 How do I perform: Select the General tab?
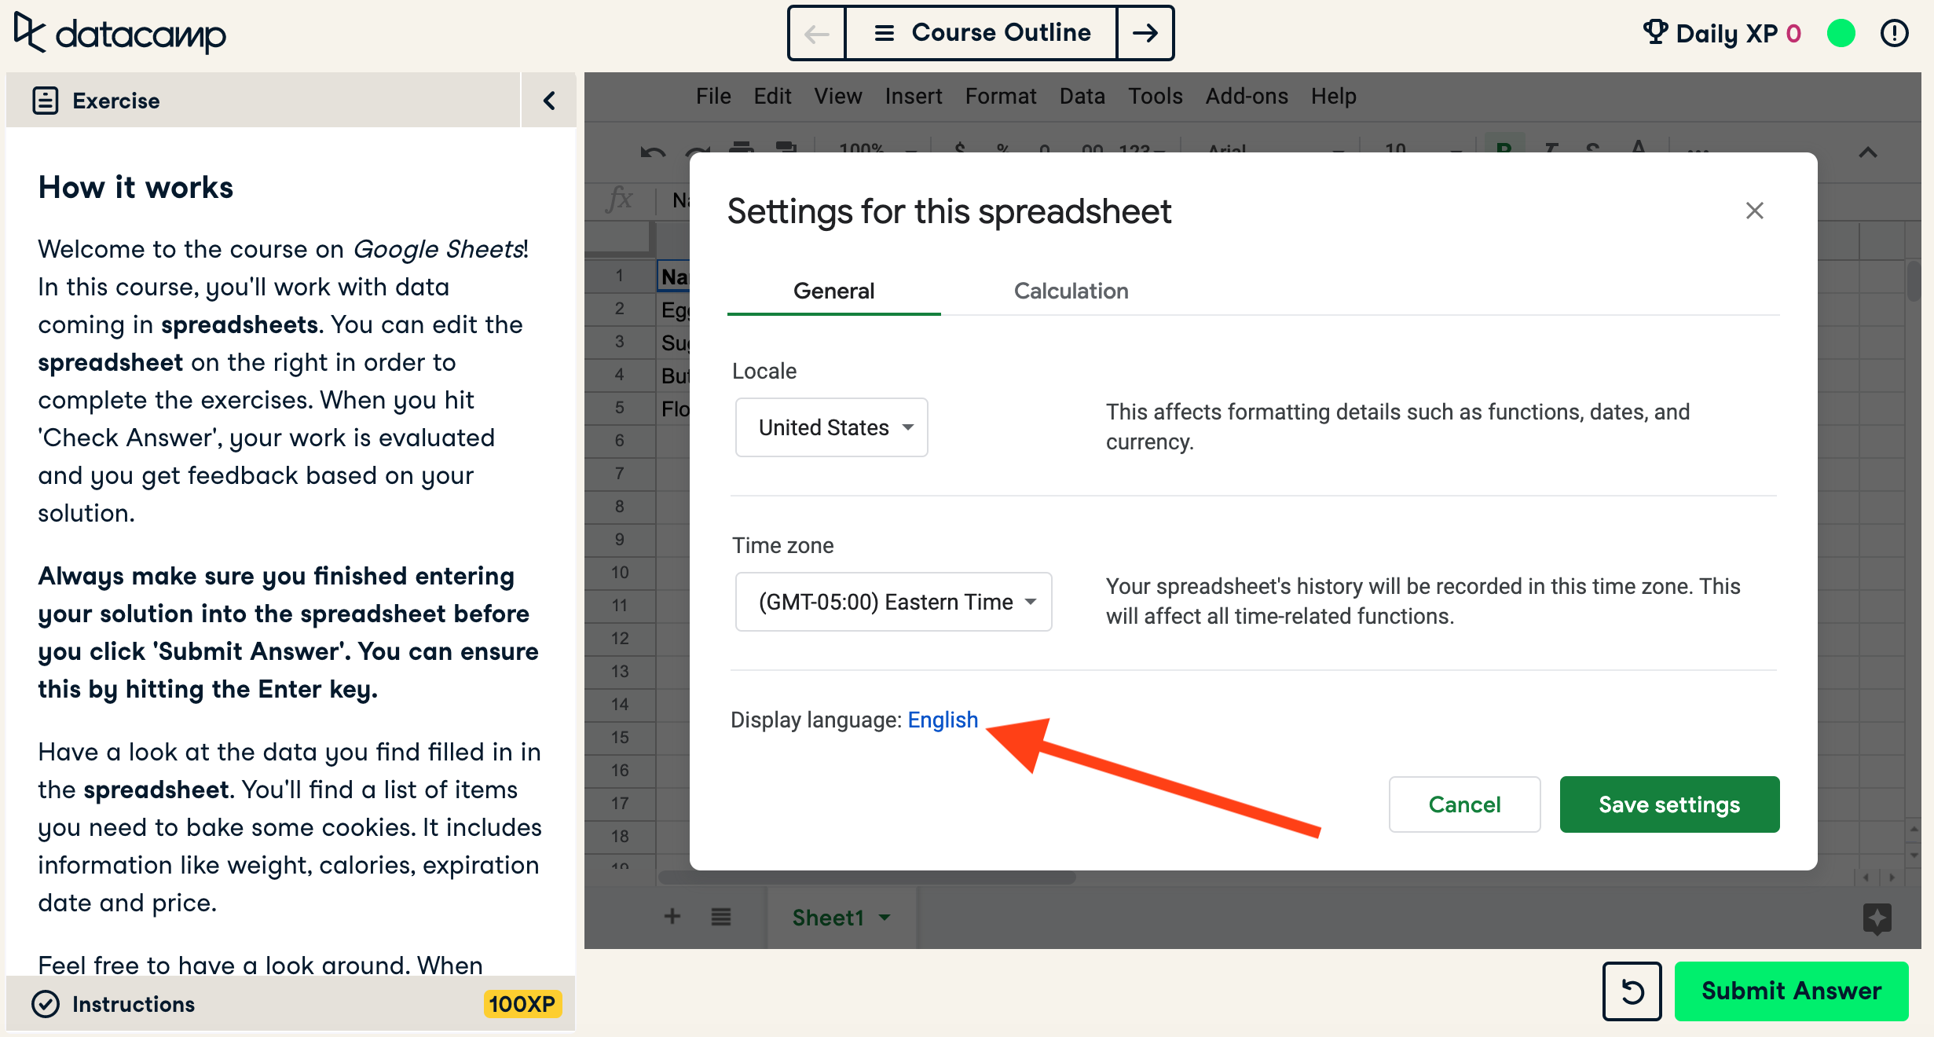(833, 291)
